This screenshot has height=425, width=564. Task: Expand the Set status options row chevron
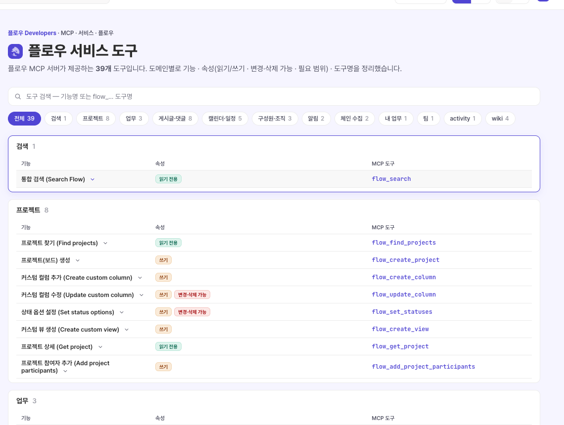122,312
